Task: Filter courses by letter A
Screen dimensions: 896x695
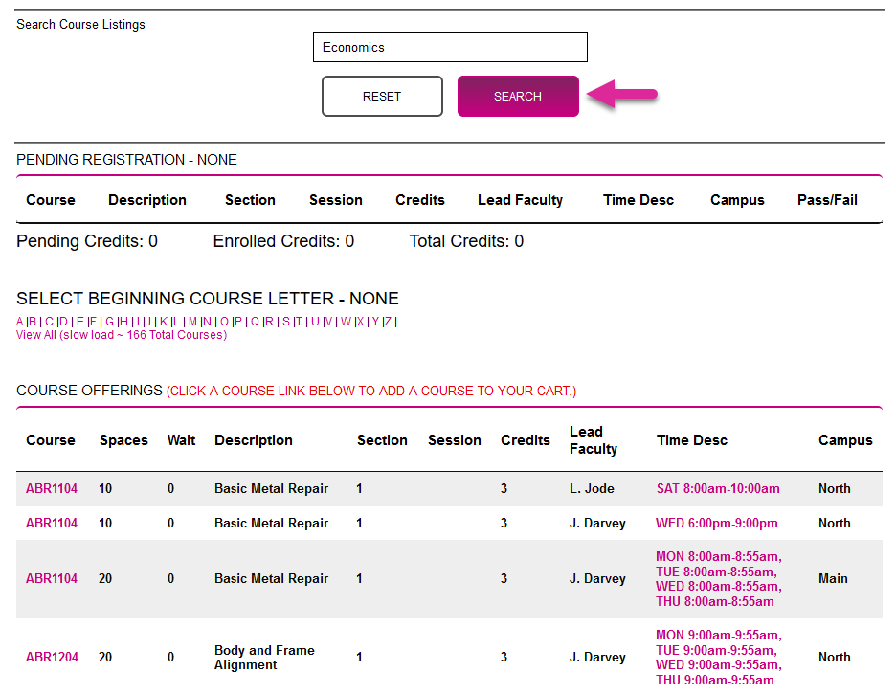Action: 20,322
